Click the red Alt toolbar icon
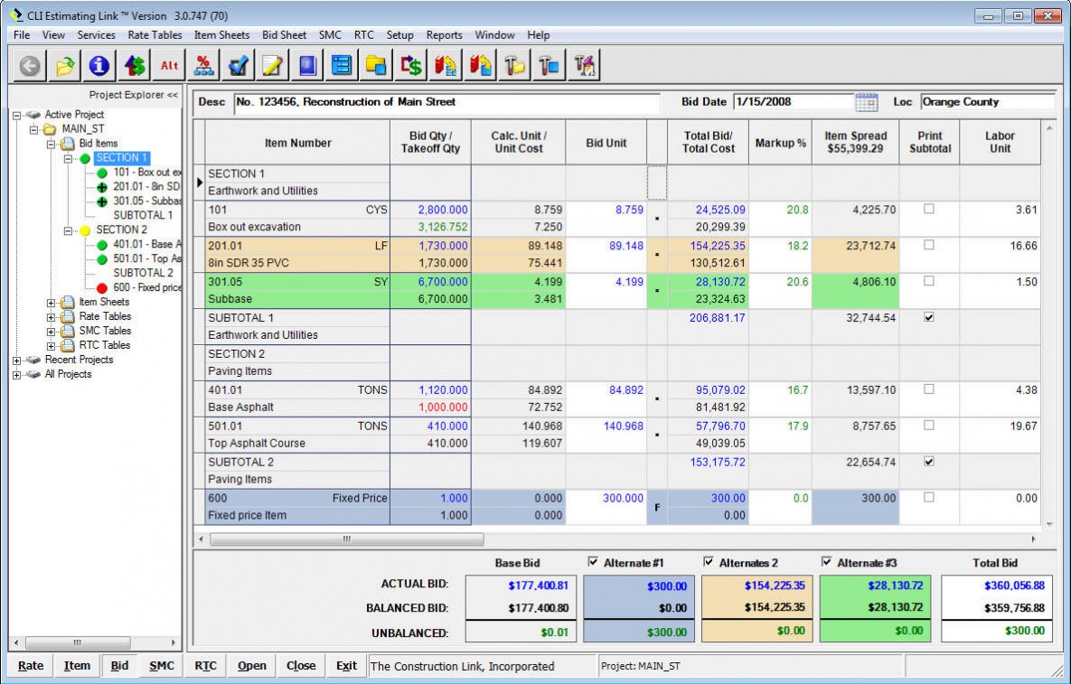Screen dimensions: 1071x684 tap(169, 66)
